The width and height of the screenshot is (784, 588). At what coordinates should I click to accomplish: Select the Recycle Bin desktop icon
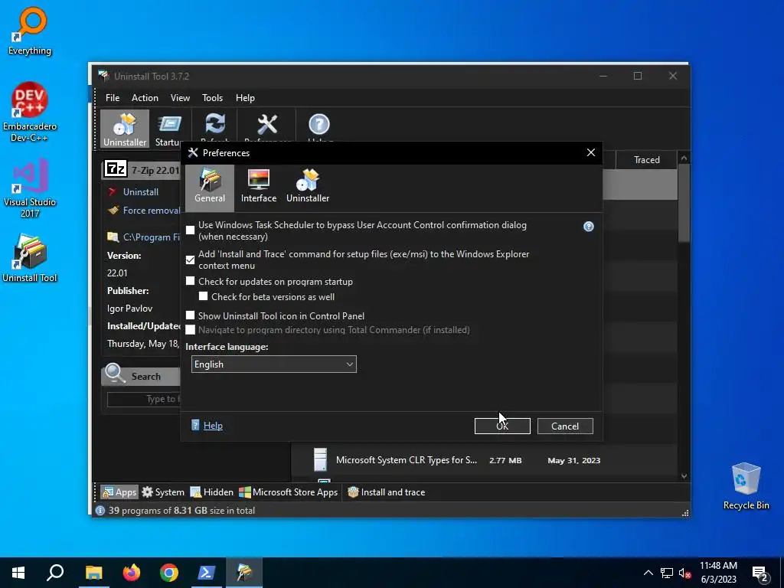click(746, 486)
